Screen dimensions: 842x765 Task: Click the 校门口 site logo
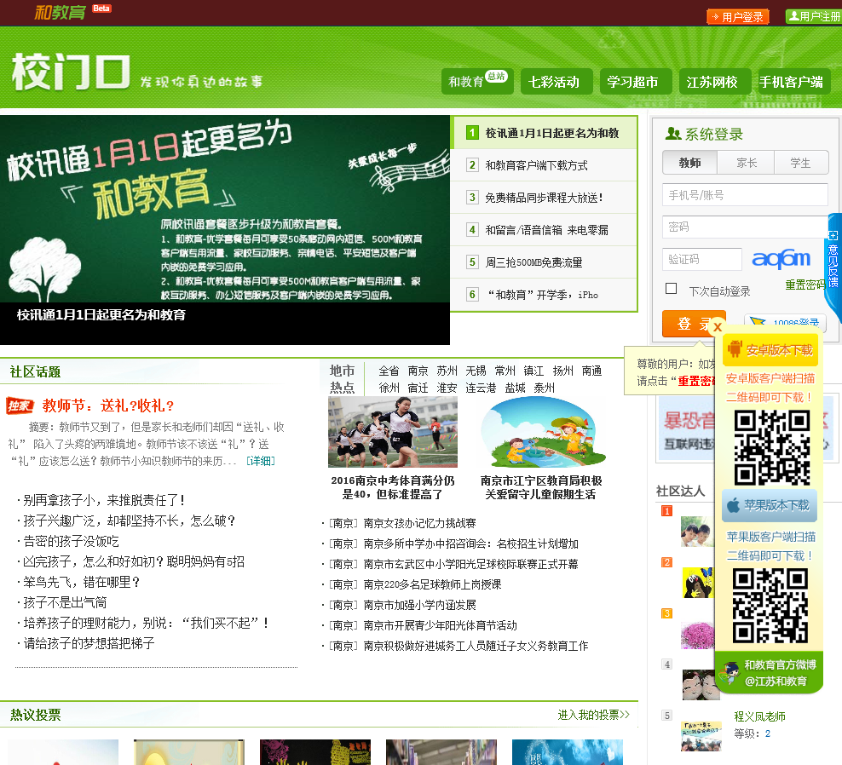pos(71,72)
